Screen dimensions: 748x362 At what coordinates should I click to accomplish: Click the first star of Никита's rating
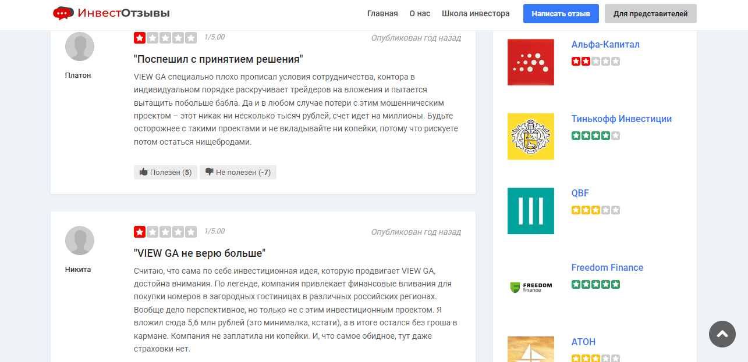click(140, 232)
